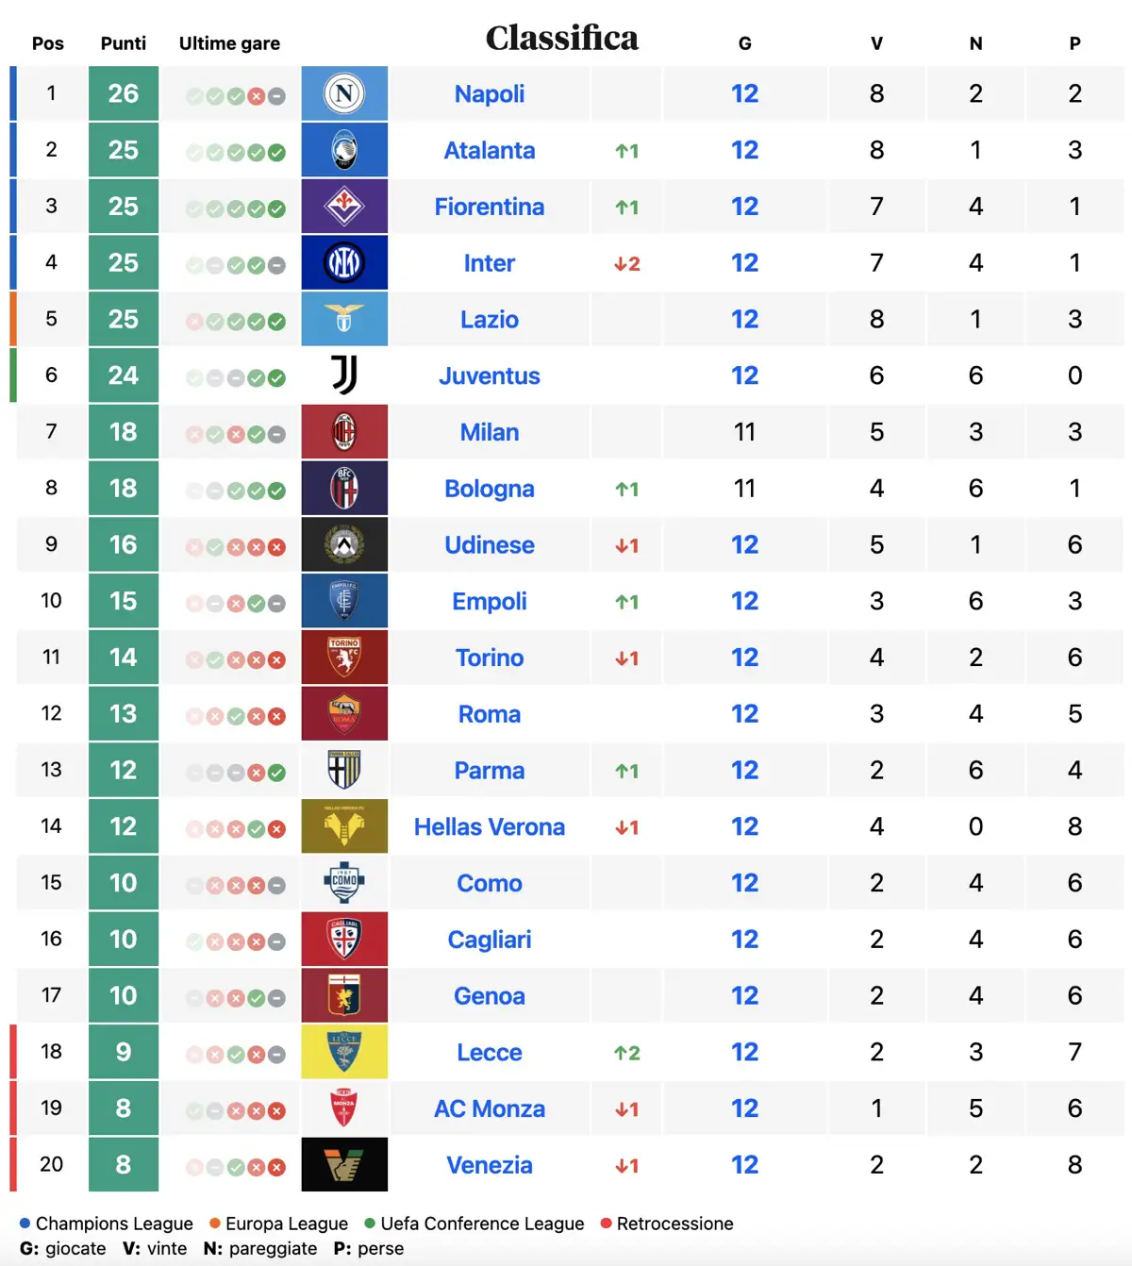Click the Parma club crest
Viewport: 1132px width, 1266px height.
[344, 770]
